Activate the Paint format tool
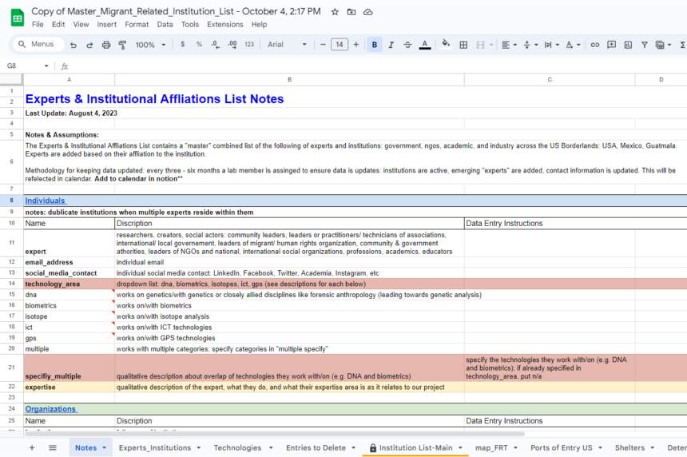687x457 pixels. 123,45
